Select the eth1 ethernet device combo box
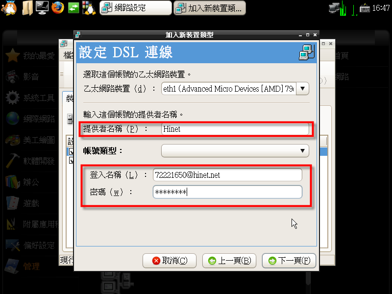Screen dimensions: 392x294 [x=235, y=89]
